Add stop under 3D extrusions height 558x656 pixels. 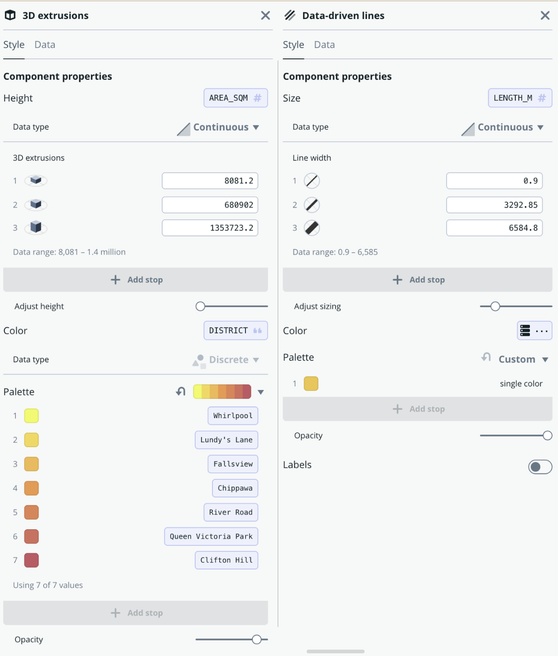point(135,280)
